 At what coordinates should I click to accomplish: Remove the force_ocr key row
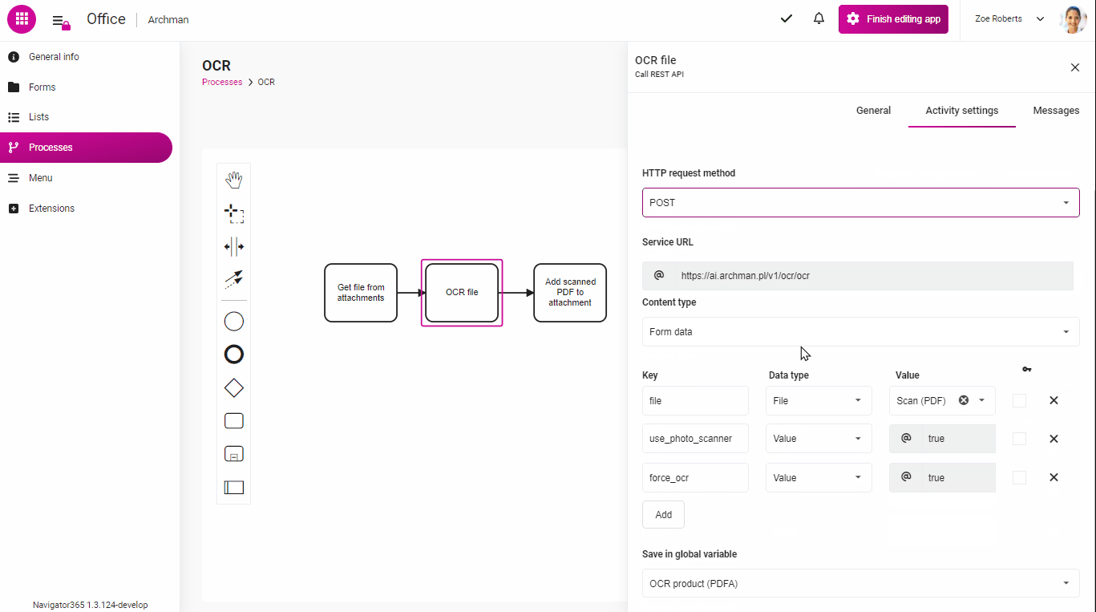click(x=1054, y=477)
